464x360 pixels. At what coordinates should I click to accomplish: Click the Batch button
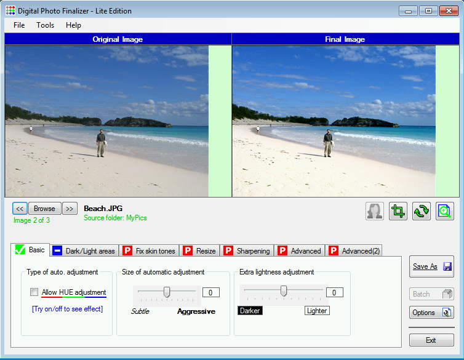click(431, 294)
